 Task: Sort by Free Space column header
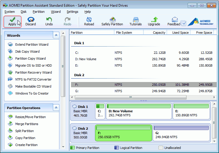pos(202,33)
